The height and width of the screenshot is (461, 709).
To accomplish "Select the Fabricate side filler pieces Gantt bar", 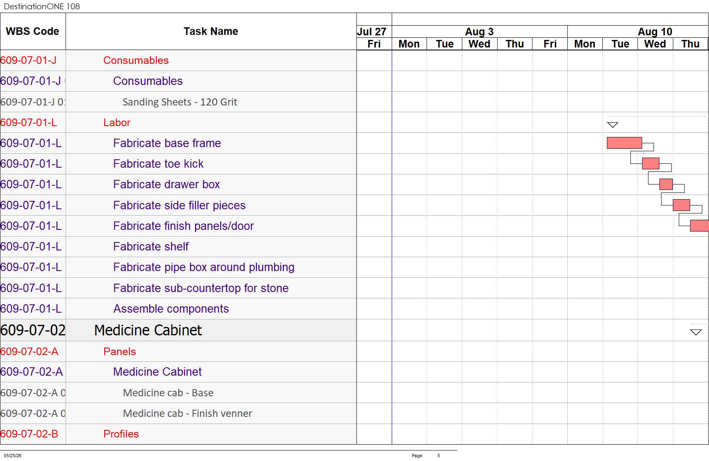I will click(x=681, y=205).
